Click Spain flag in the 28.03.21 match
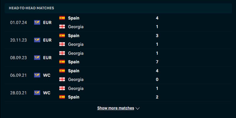Viewport: 236px width, 118px height. tap(62, 97)
